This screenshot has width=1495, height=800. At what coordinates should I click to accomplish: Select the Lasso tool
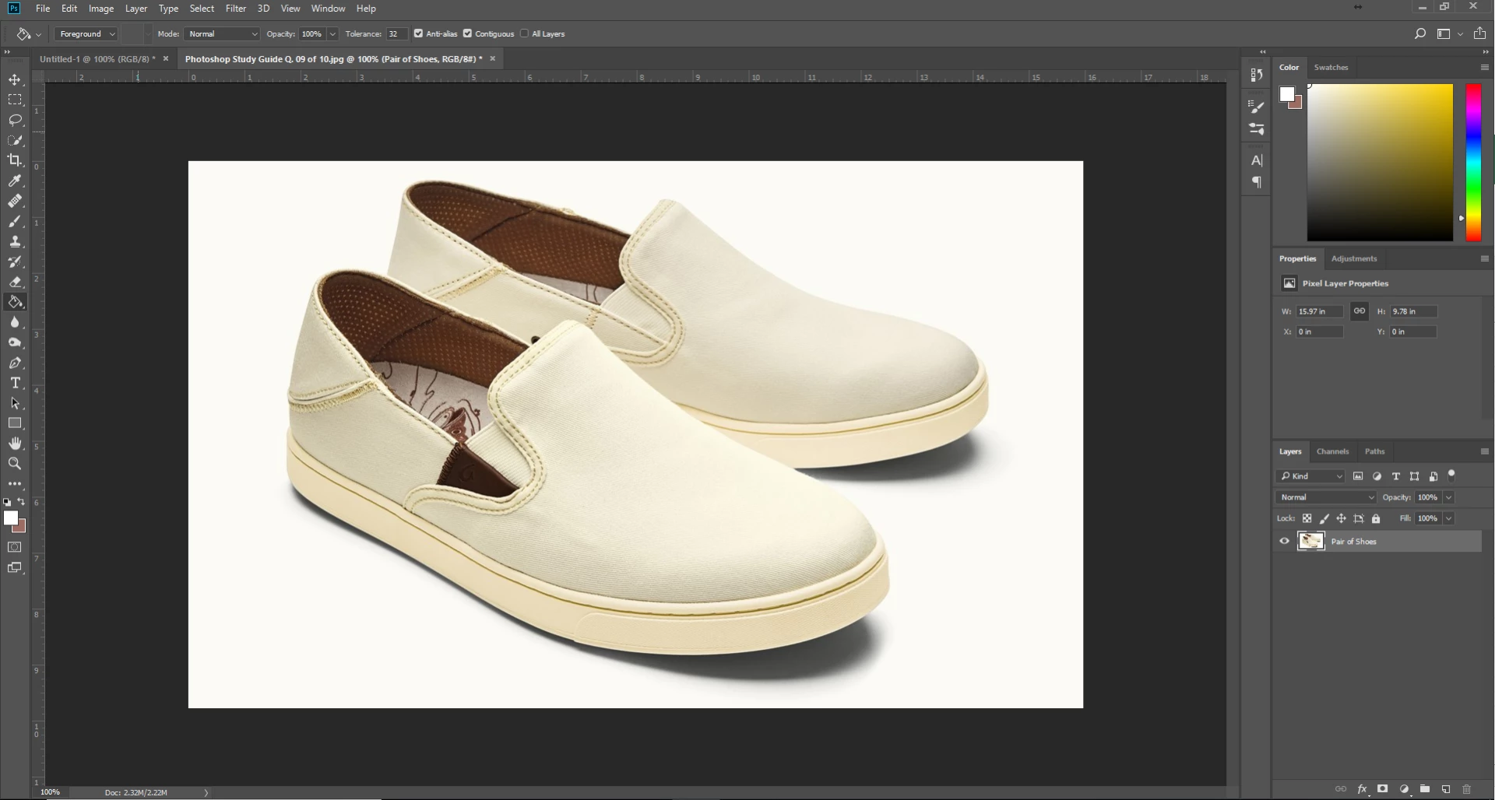tap(15, 121)
